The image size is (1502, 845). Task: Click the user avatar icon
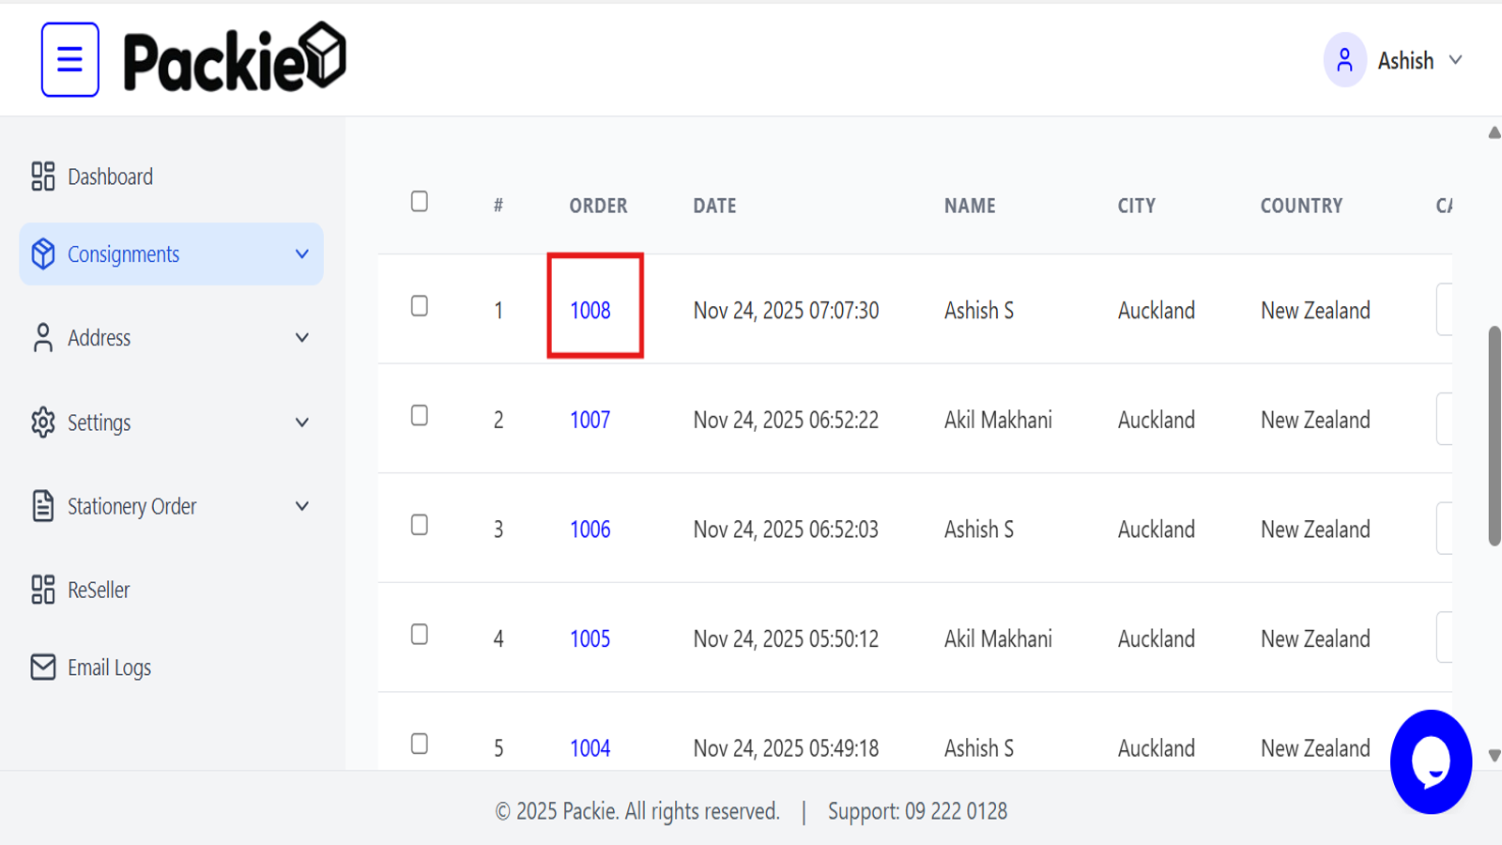click(x=1346, y=59)
